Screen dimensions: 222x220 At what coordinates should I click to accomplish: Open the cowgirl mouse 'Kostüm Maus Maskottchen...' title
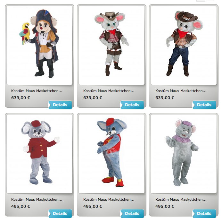coord(109,91)
